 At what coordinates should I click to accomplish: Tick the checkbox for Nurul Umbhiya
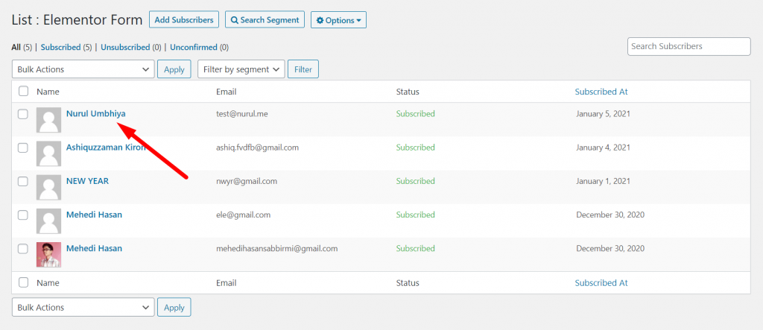click(x=23, y=115)
